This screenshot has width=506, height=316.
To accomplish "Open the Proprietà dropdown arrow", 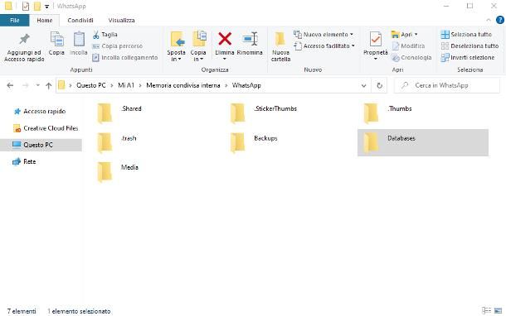I will [375, 59].
